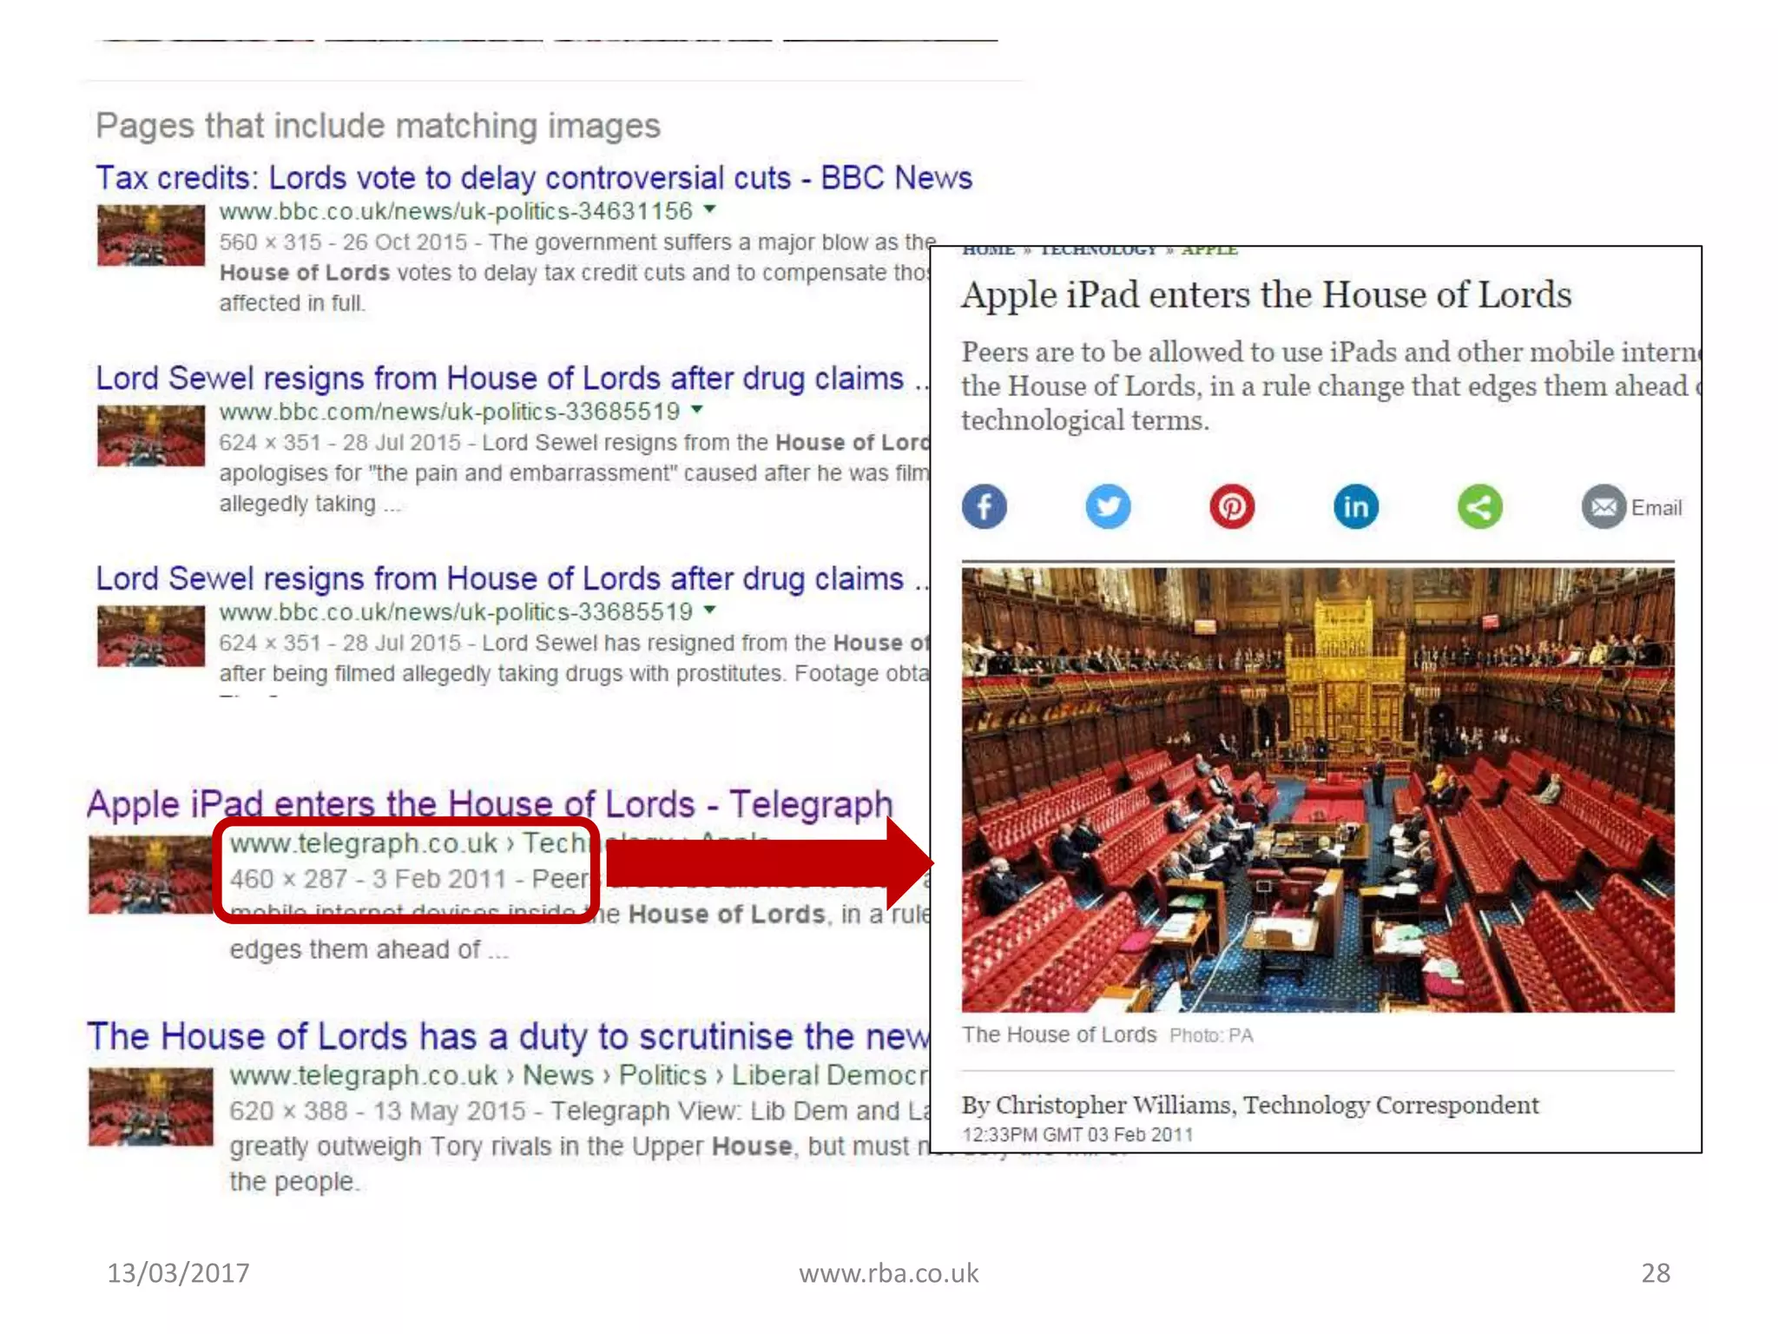The image size is (1778, 1334).
Task: Click the House of Lords chamber photo
Action: tap(1318, 789)
